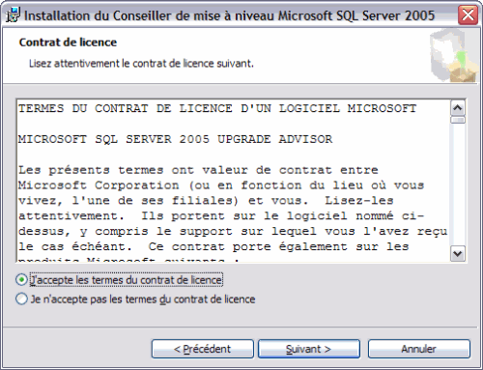483x370 pixels.
Task: Click the "Je n'accepte pas les termes" label text
Action: 143,299
